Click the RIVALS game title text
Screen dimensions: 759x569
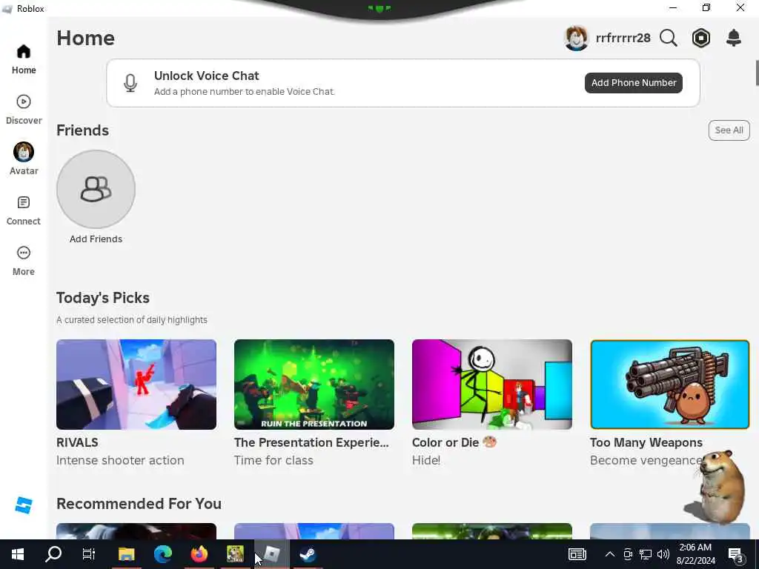[77, 442]
